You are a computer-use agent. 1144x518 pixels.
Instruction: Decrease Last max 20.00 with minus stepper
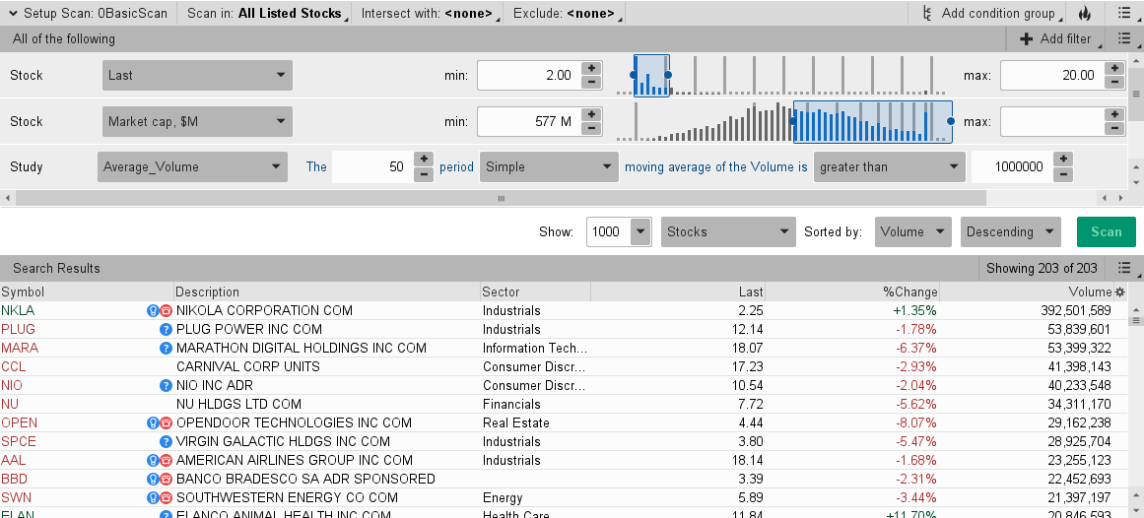click(x=1114, y=82)
